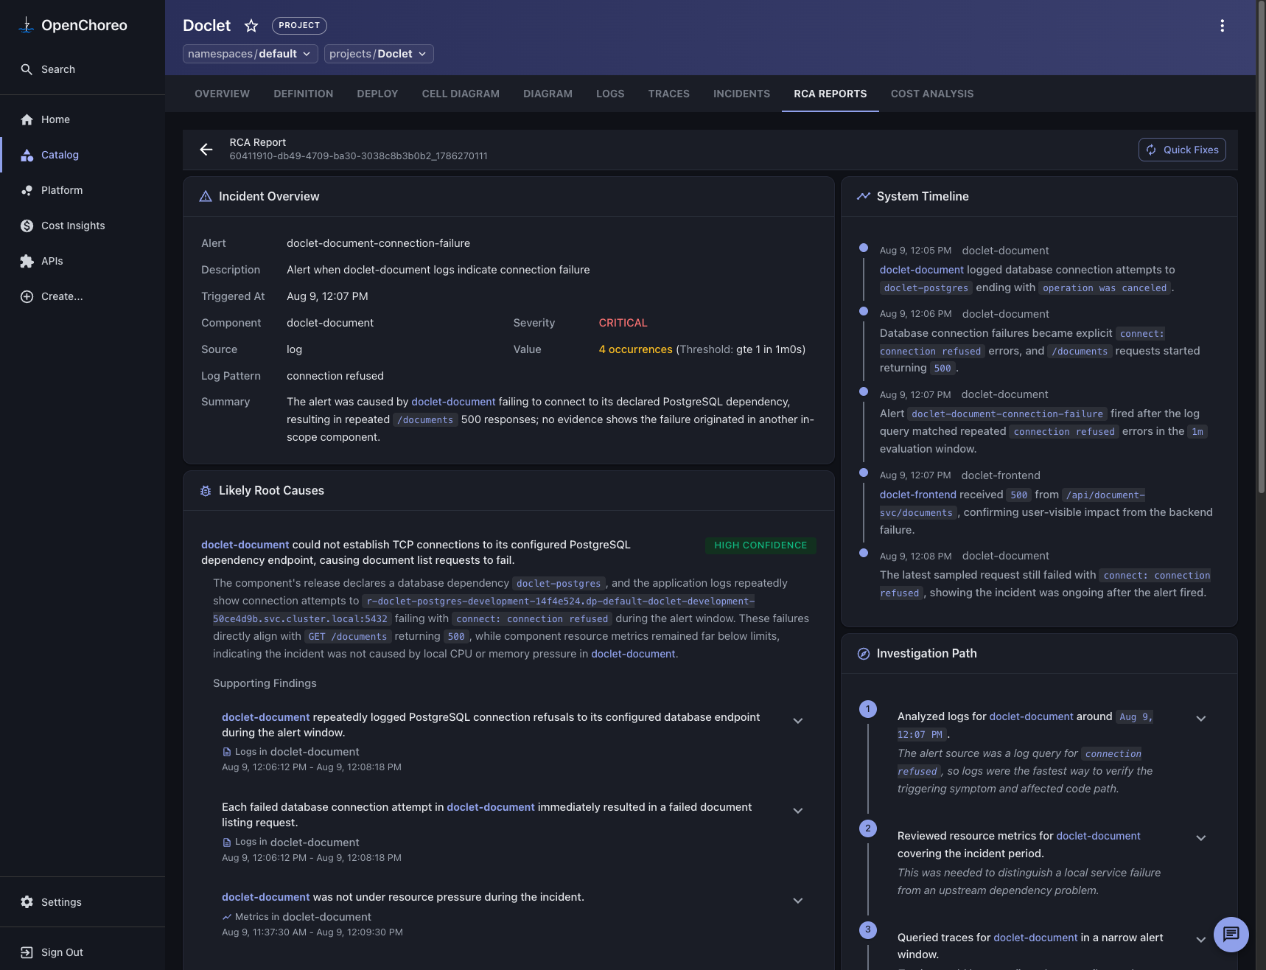This screenshot has width=1266, height=970.
Task: Open the namespaces/default dropdown
Action: pos(251,54)
